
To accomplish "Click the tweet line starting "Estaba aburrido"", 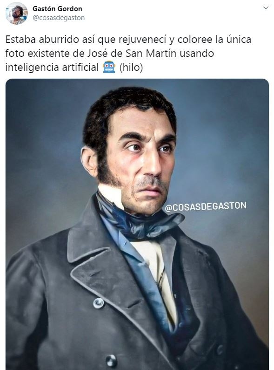I will click(128, 40).
